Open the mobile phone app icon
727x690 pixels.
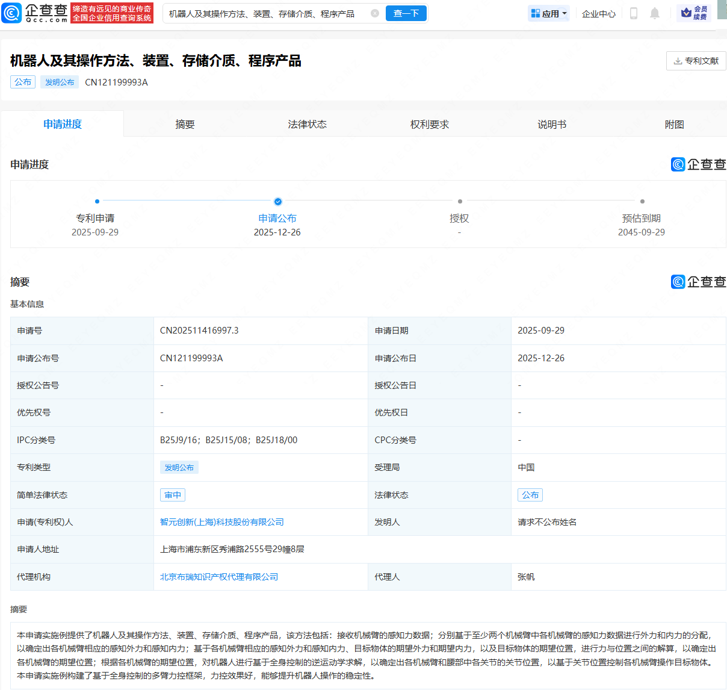click(633, 13)
